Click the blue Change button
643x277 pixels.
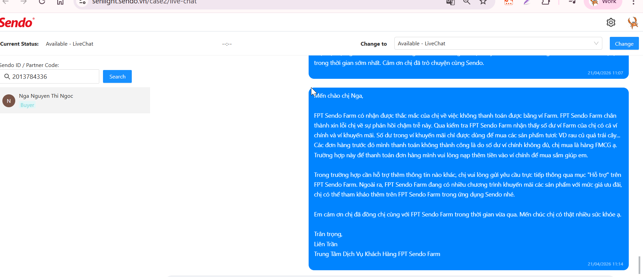(624, 43)
